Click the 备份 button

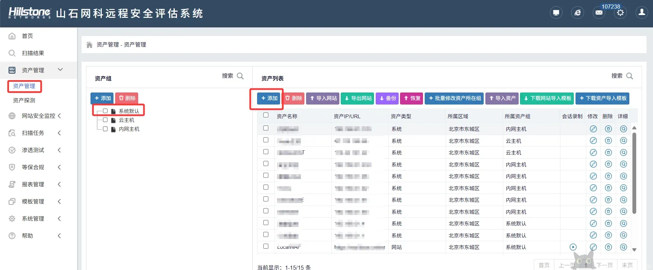click(387, 98)
